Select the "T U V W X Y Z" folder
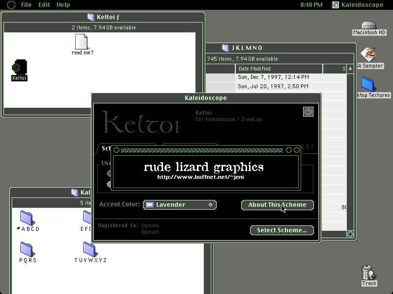393x294 pixels. click(89, 249)
